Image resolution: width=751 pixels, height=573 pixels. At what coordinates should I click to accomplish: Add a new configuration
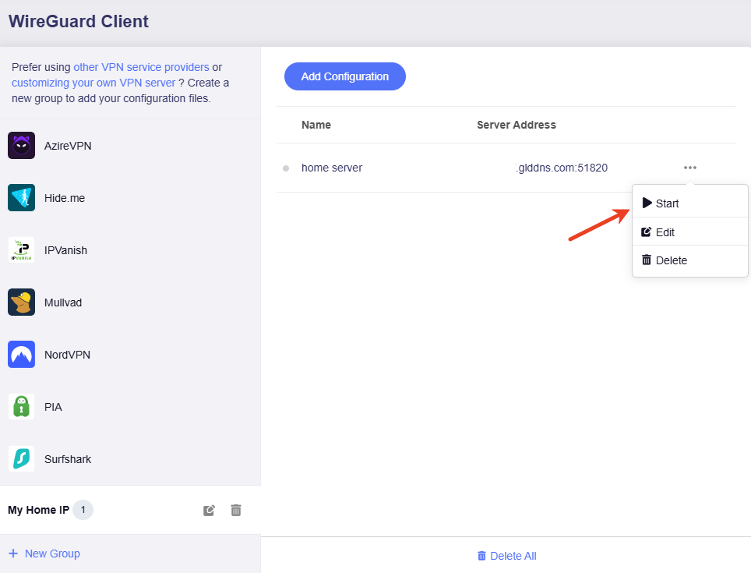click(345, 76)
